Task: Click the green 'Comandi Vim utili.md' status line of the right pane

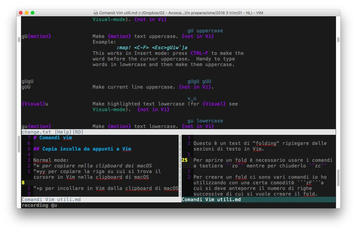Action: tap(259, 200)
